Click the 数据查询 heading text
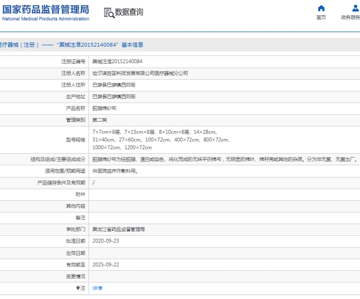Image resolution: width=360 pixels, height=299 pixels. 129,12
